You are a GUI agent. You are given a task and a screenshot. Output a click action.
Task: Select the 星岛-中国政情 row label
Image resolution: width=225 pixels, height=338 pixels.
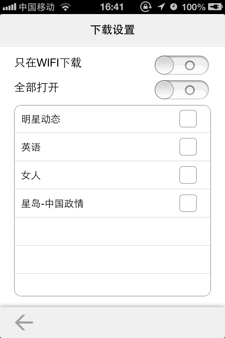52,204
